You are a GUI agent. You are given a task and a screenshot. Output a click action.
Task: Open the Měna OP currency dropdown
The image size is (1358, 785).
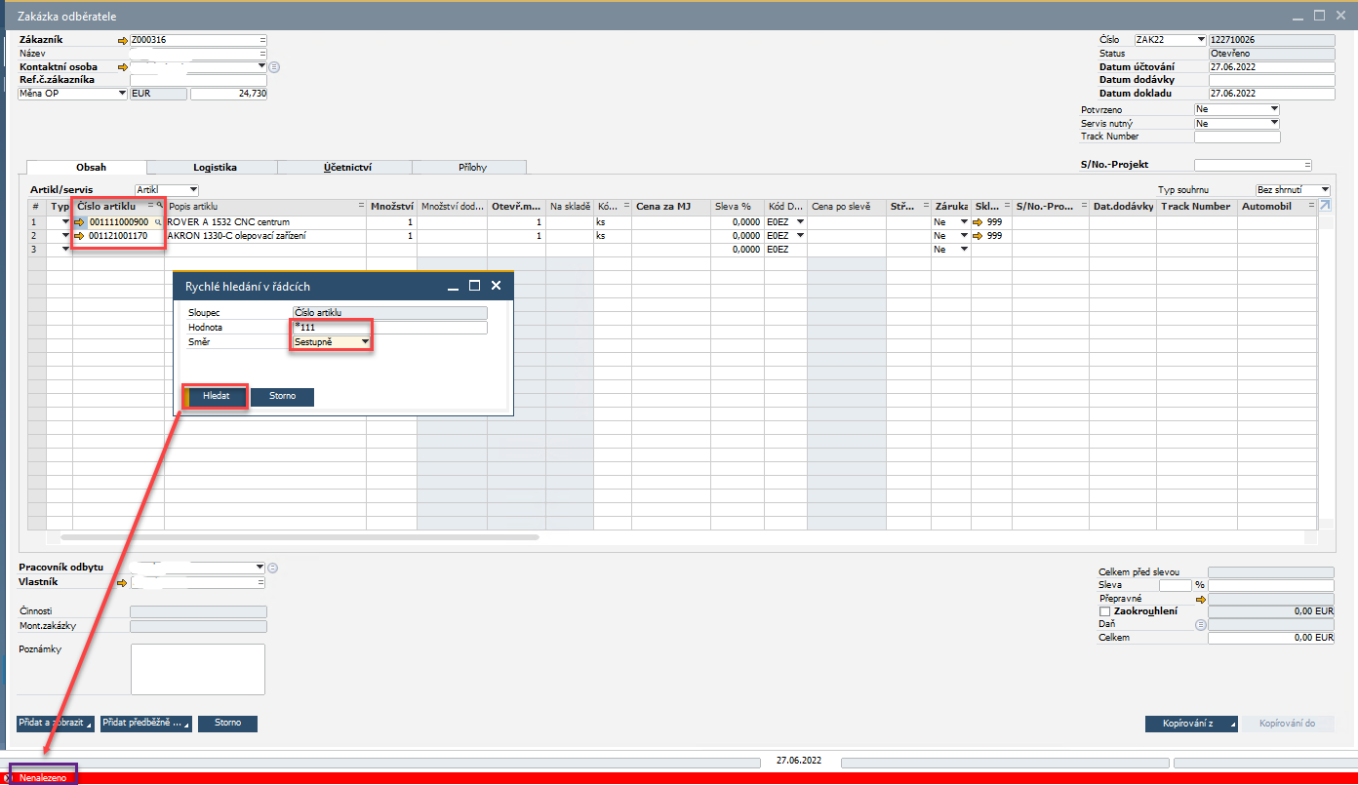pyautogui.click(x=122, y=94)
